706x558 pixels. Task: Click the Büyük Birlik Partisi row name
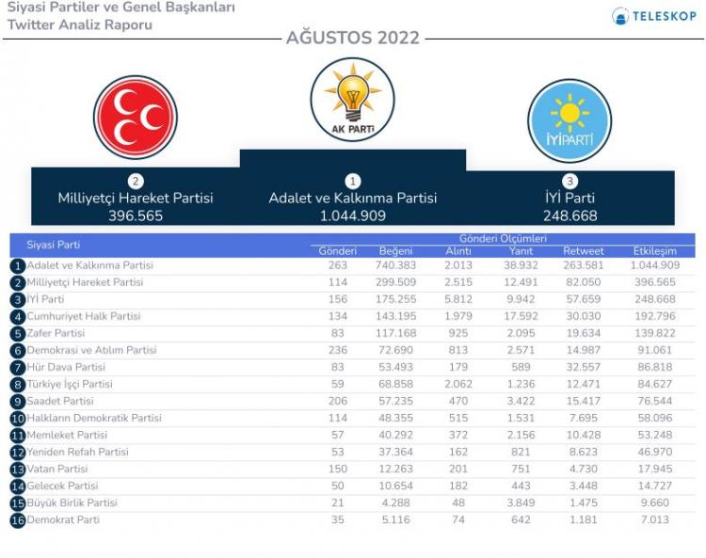pos(72,502)
